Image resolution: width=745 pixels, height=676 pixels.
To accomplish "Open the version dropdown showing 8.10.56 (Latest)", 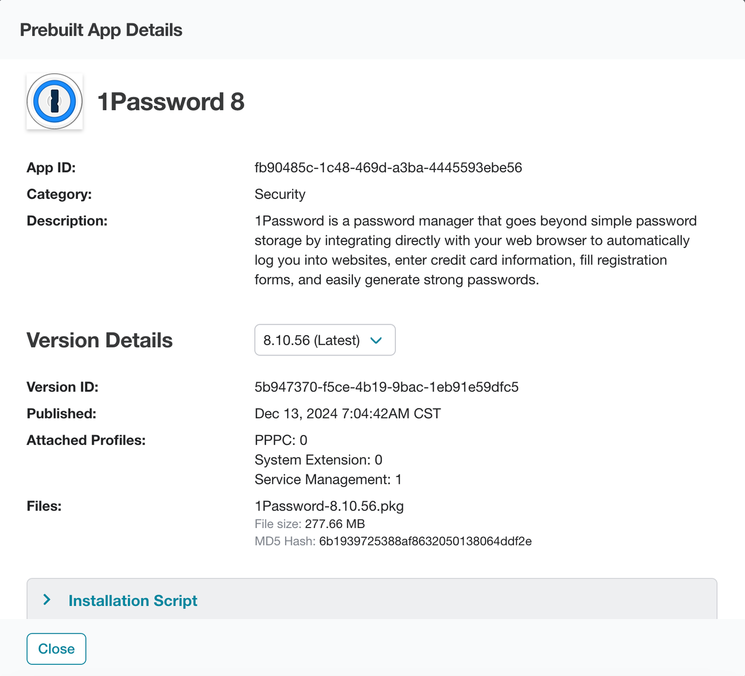I will tap(325, 340).
